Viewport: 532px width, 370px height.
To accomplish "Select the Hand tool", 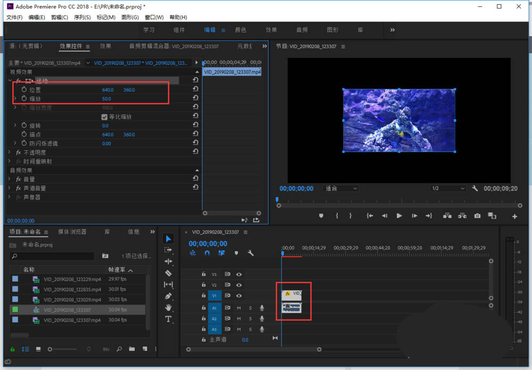I will pos(168,308).
